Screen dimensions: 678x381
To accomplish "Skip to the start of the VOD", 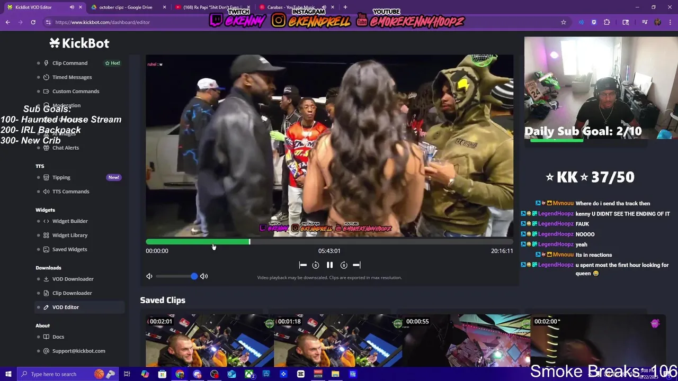I will coord(303,265).
